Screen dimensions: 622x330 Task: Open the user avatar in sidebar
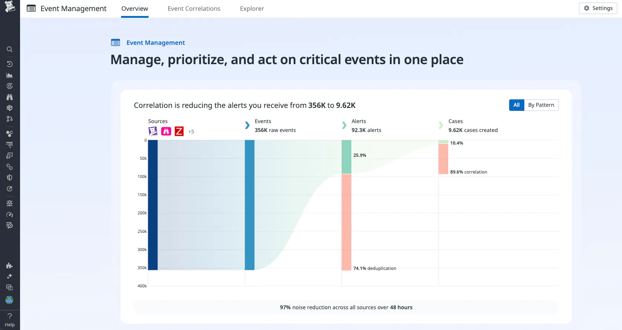(x=10, y=300)
